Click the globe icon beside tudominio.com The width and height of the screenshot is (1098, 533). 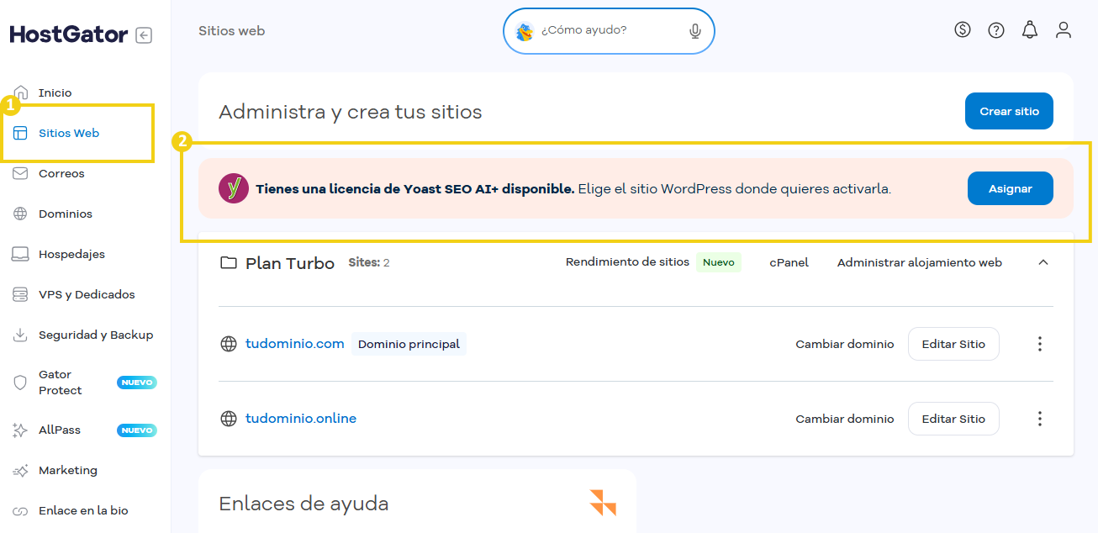(229, 344)
